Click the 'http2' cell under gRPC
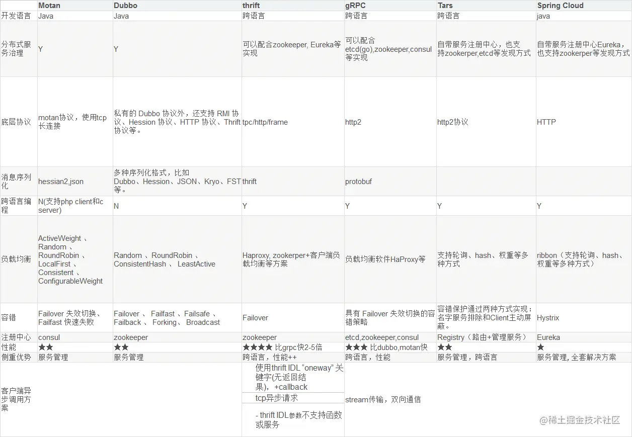 point(353,122)
